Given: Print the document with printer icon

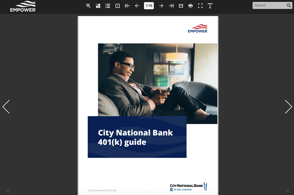Looking at the screenshot, I should click(x=190, y=6).
